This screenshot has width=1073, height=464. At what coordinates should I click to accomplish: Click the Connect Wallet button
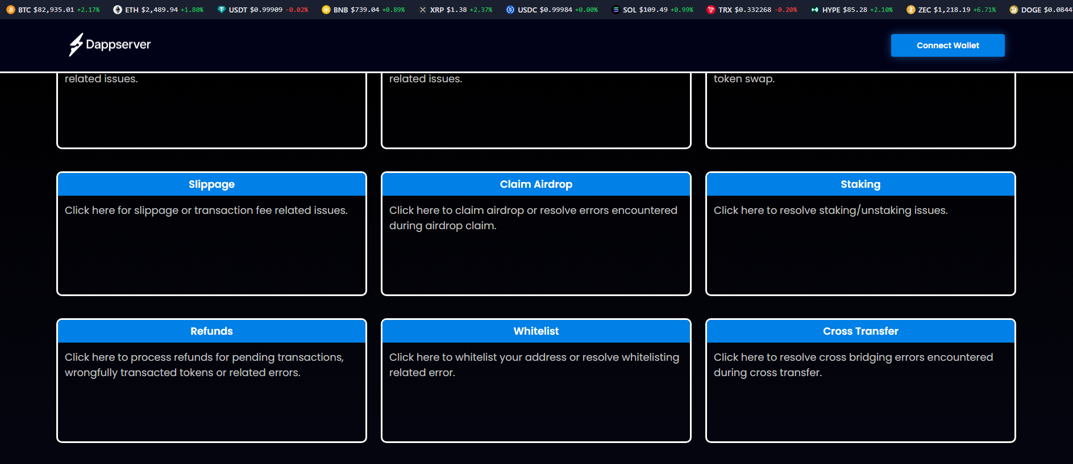tap(948, 45)
